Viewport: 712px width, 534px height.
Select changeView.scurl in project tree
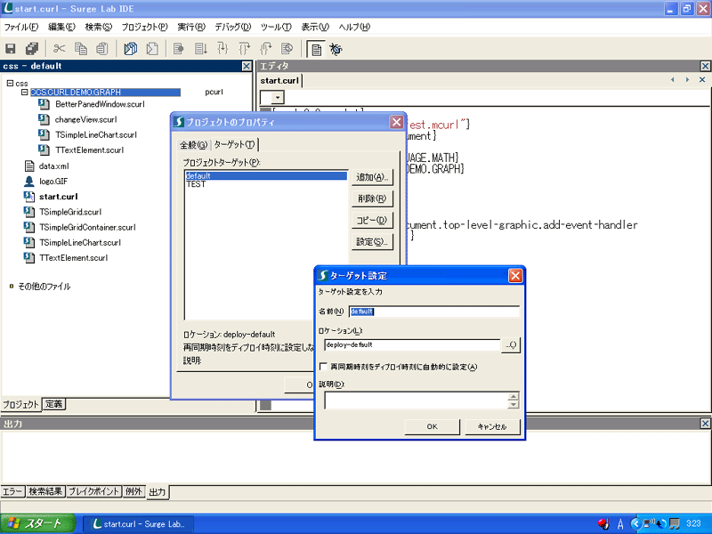point(85,119)
